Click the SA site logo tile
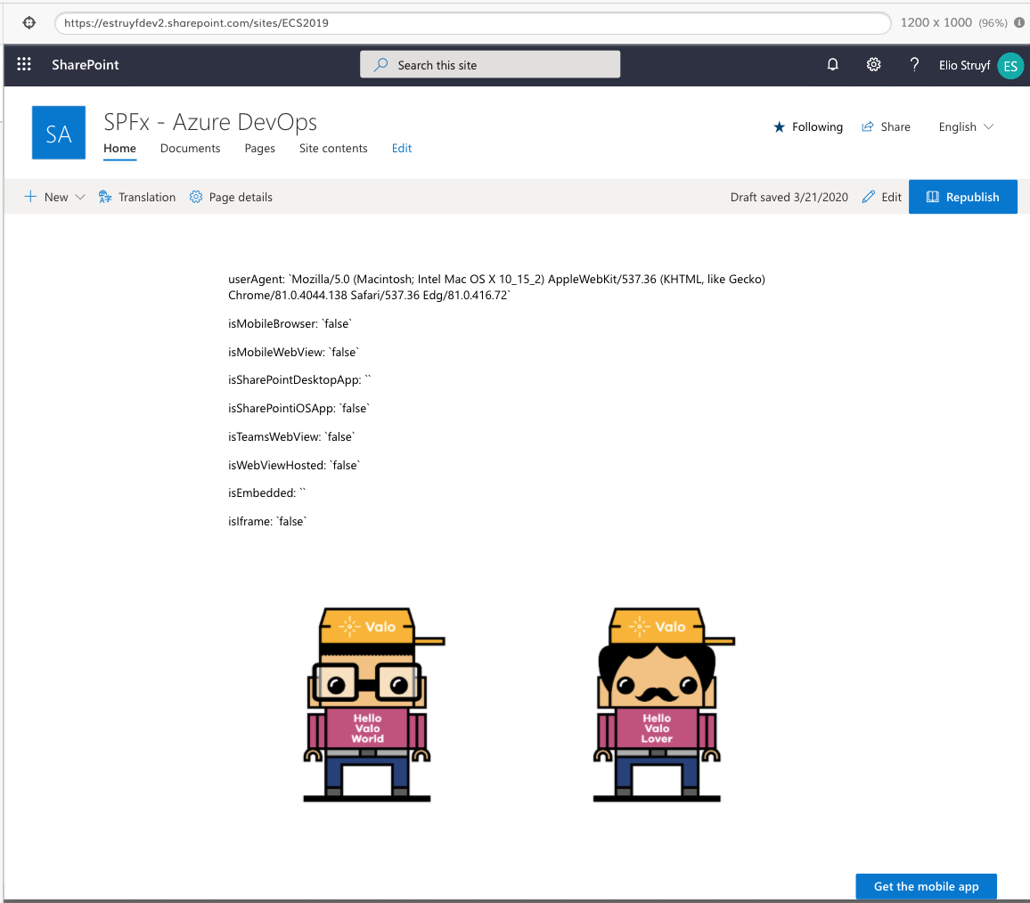 coord(59,133)
